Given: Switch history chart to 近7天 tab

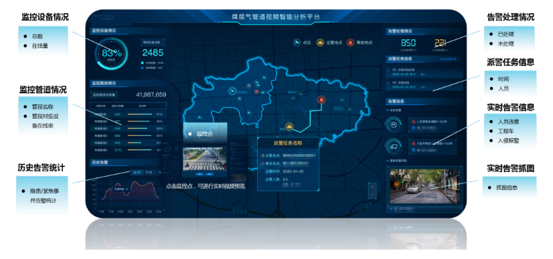Looking at the screenshot, I should [x=136, y=172].
